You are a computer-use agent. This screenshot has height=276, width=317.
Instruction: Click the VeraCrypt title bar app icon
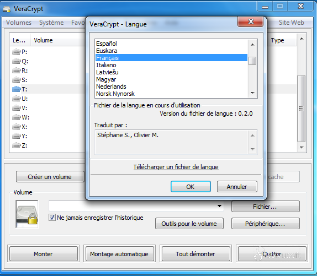7,9
